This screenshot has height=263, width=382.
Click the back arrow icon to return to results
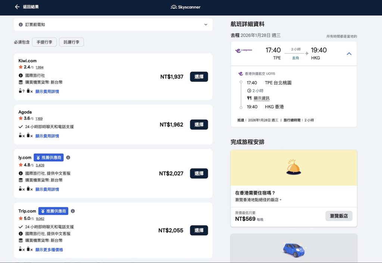[x=17, y=7]
